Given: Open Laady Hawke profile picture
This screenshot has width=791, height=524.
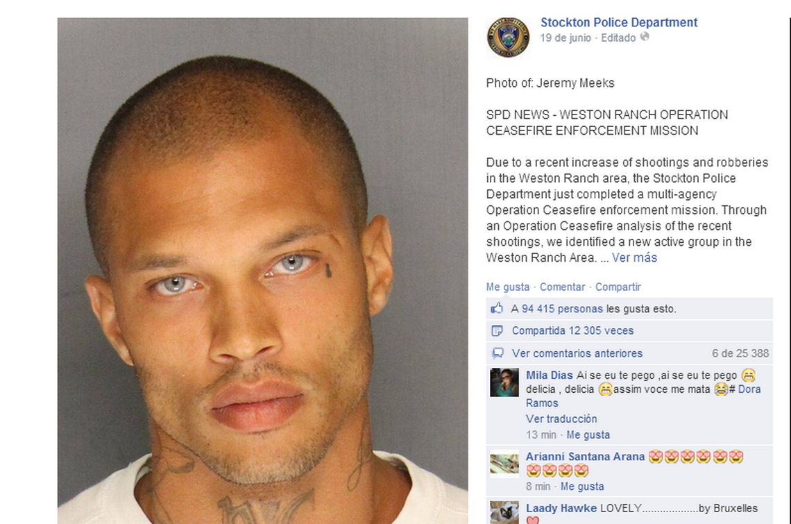Looking at the screenshot, I should coord(504,512).
